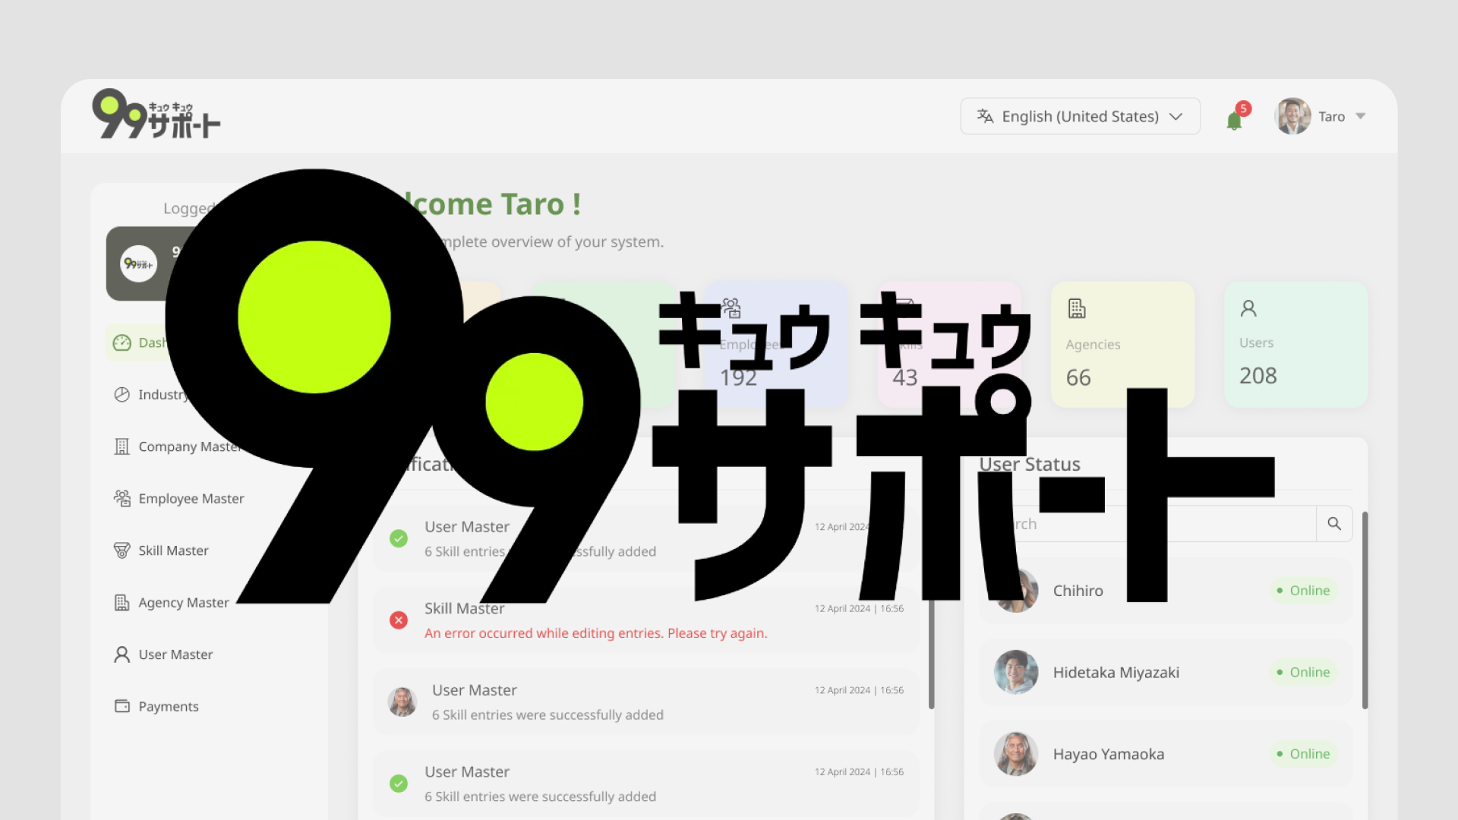
Task: Click Online badge next to Hayao Yamaoka
Action: 1303,754
